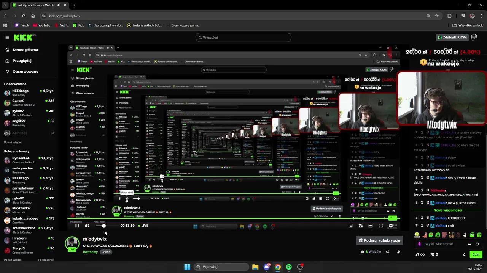Click the 'Polish' language tag
The image size is (487, 273).
click(x=106, y=252)
